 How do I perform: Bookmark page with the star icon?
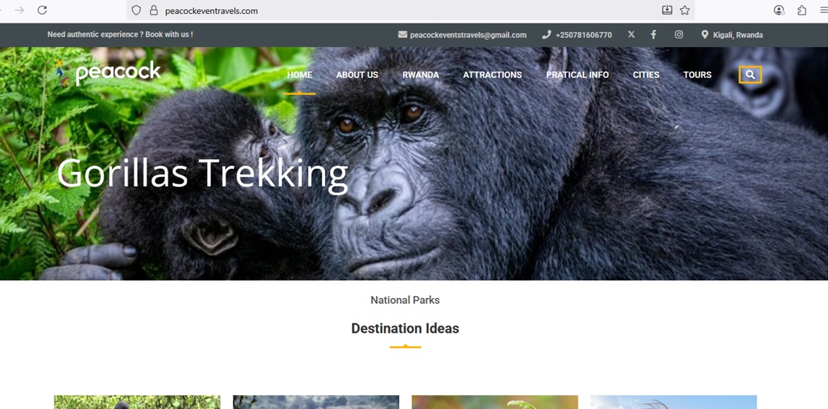(x=684, y=10)
